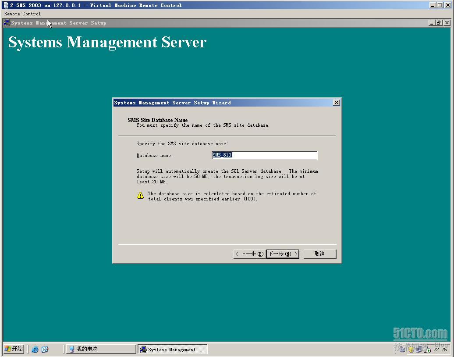Click the Database name input field
Image resolution: width=454 pixels, height=357 pixels.
click(x=264, y=155)
